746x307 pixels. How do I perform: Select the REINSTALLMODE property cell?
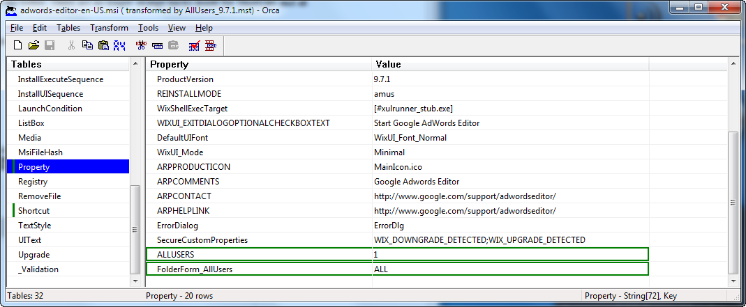259,94
